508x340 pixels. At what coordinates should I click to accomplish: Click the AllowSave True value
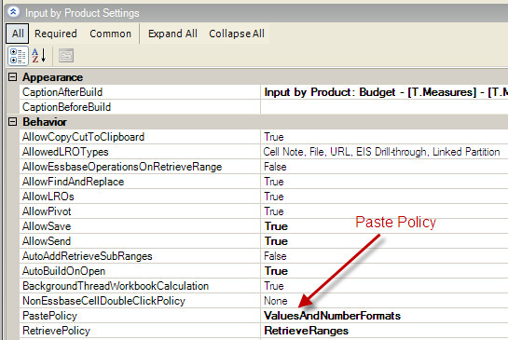(384, 226)
